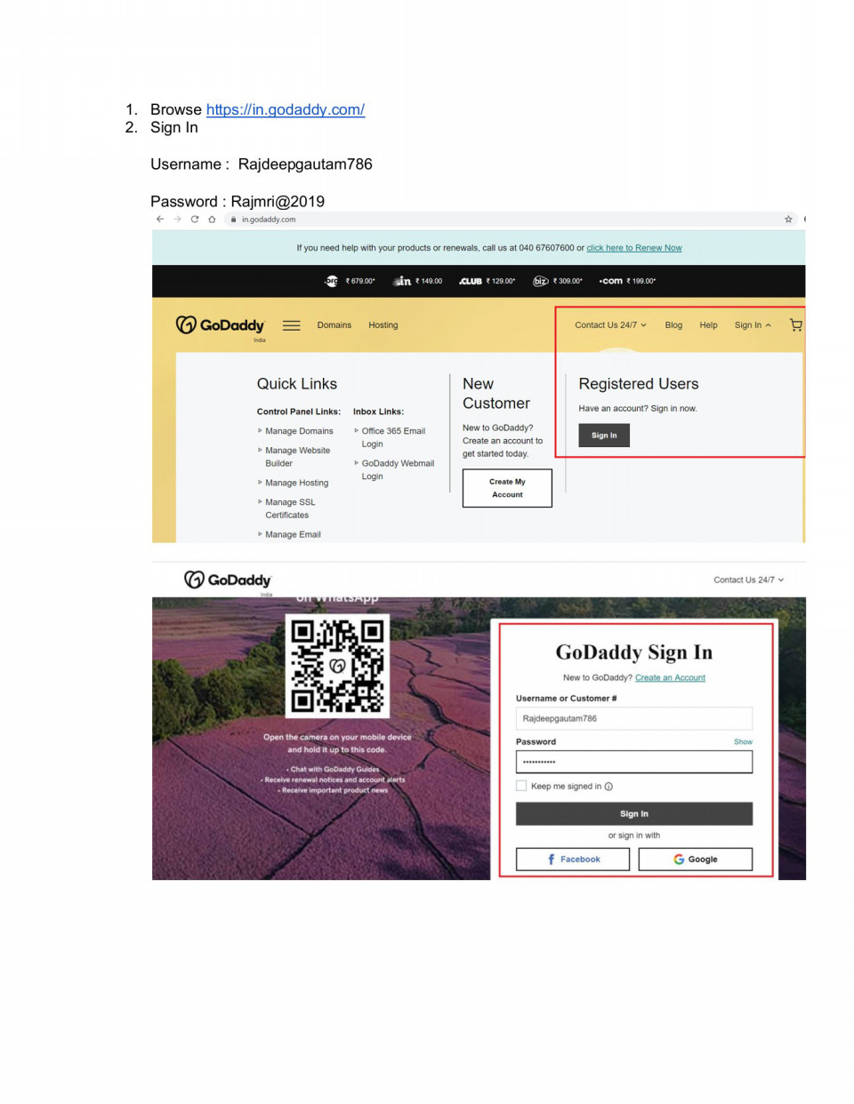Viewport: 854px width, 1104px height.
Task: Click the Password input field
Action: (634, 762)
